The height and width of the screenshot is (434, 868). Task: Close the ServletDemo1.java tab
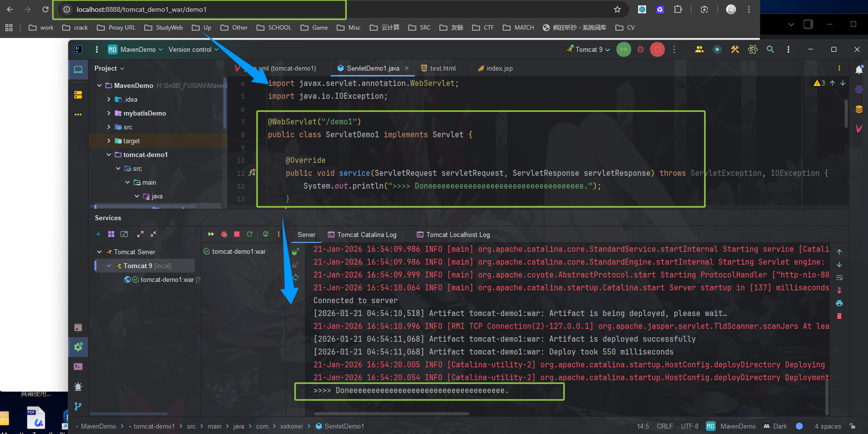point(407,68)
